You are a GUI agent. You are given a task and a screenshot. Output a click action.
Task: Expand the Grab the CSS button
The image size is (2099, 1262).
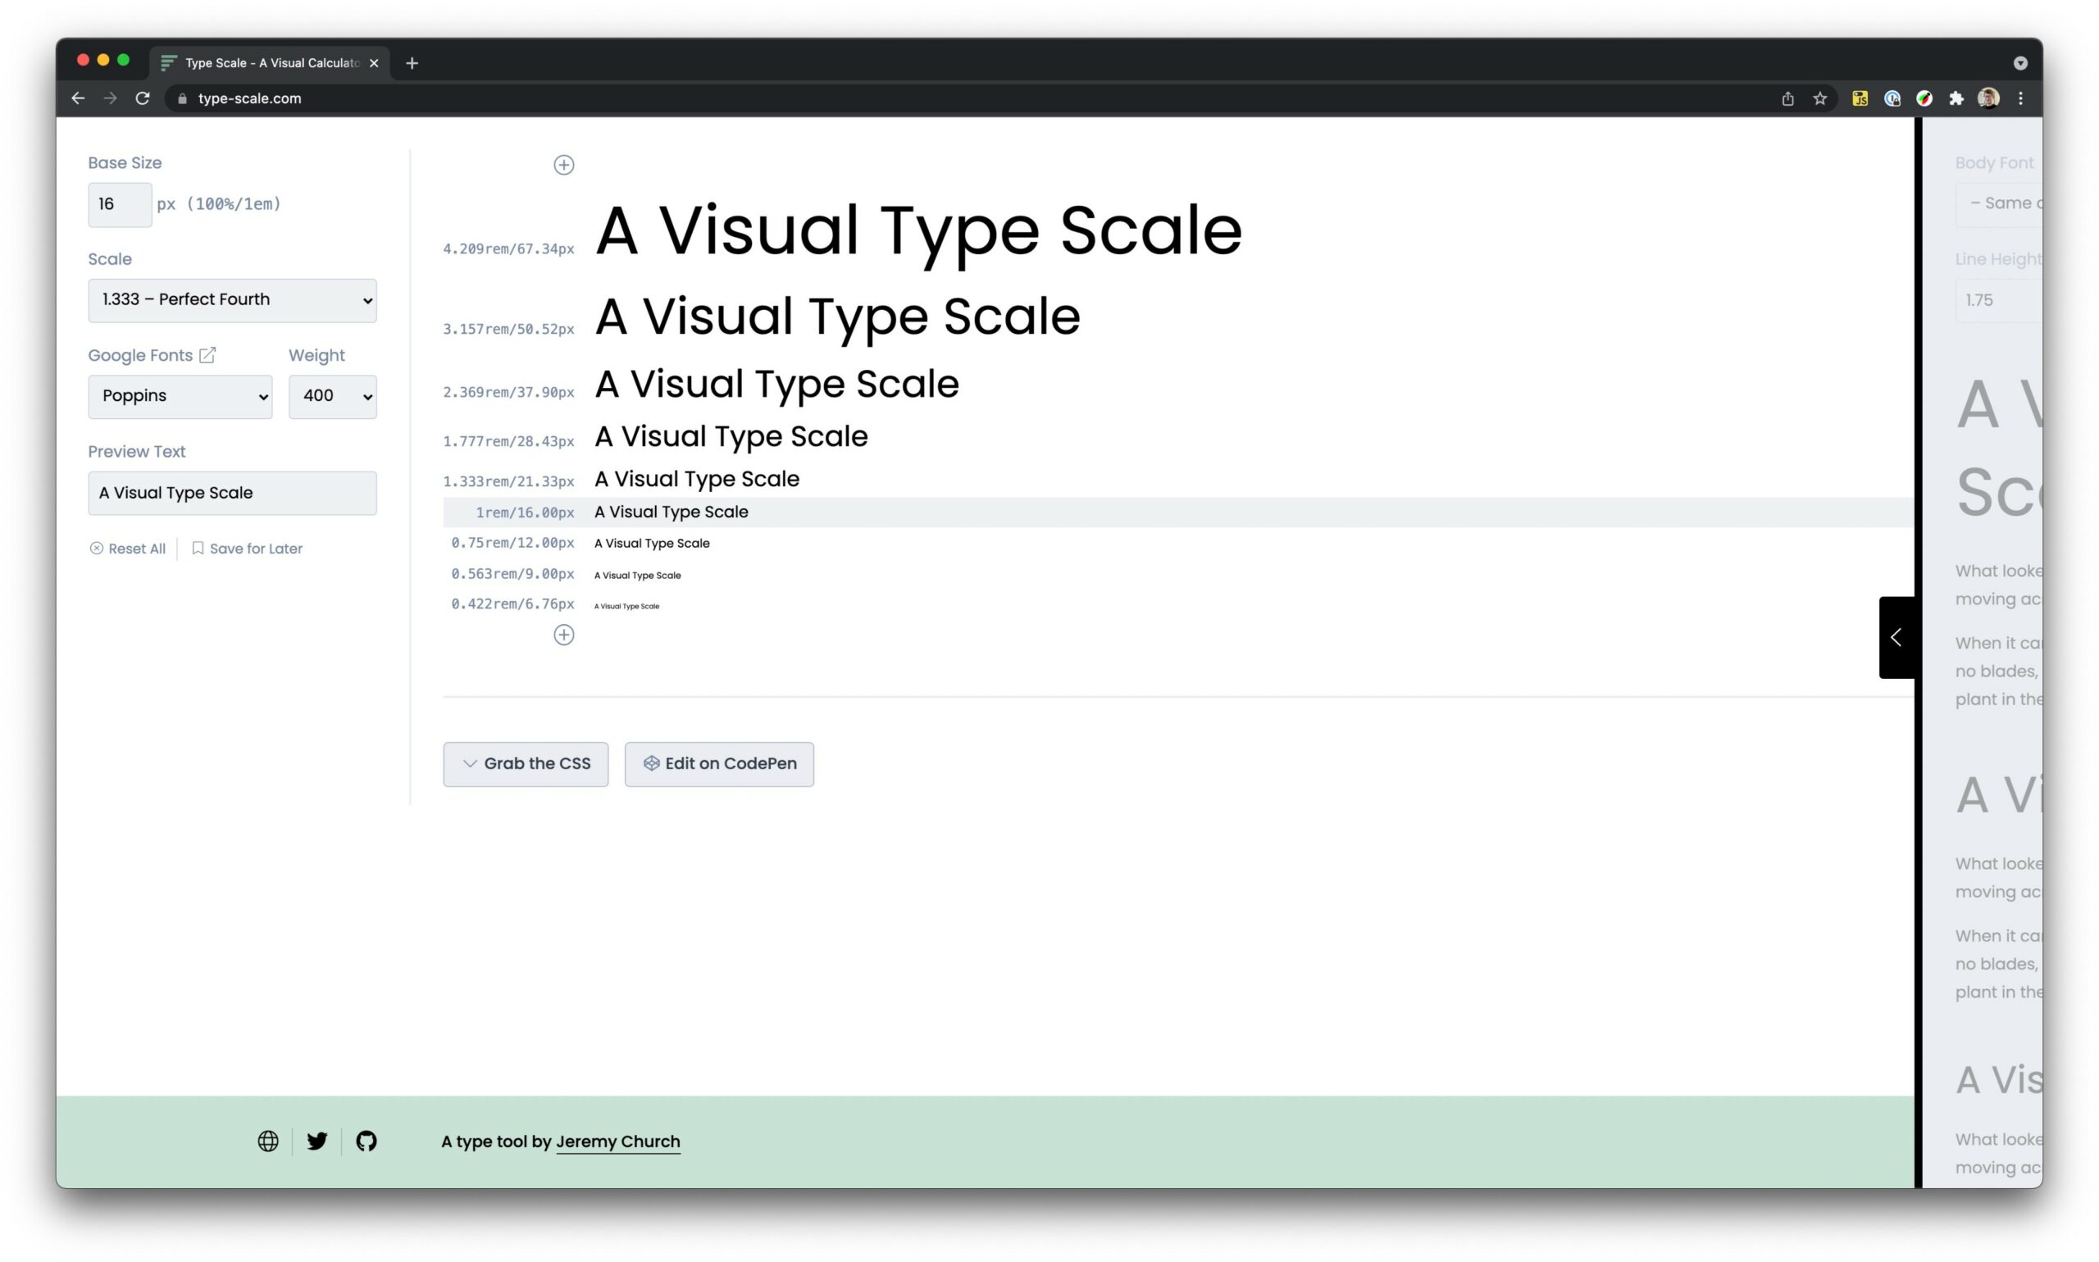click(526, 763)
